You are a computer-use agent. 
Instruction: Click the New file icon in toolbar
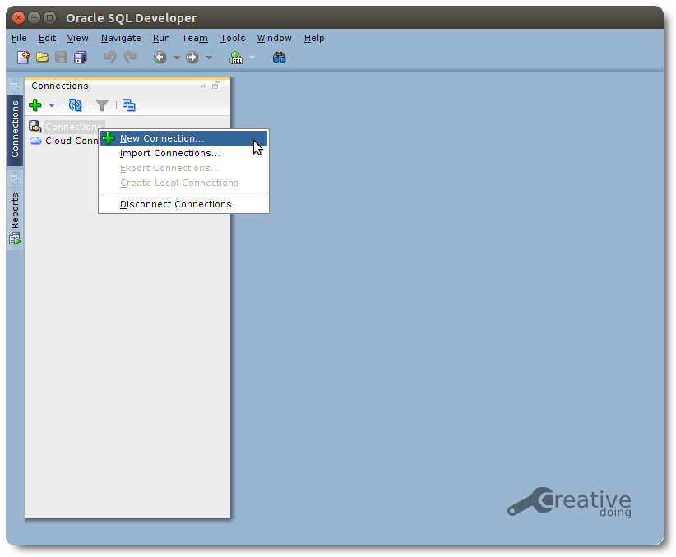(x=23, y=57)
